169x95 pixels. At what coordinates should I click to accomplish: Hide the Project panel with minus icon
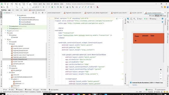click(x=45, y=13)
